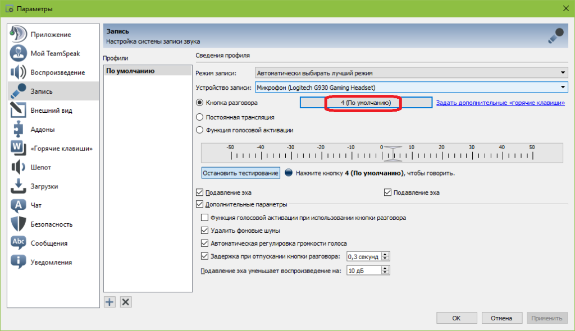Choose Функция голосовой активации radio option

199,130
